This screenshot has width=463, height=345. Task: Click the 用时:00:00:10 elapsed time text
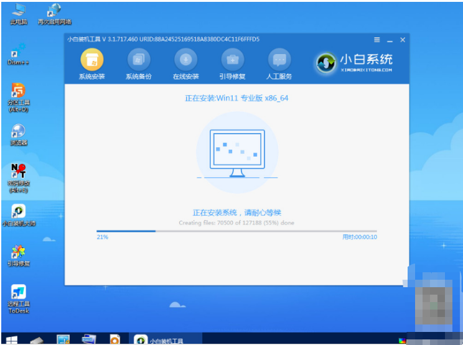click(360, 237)
